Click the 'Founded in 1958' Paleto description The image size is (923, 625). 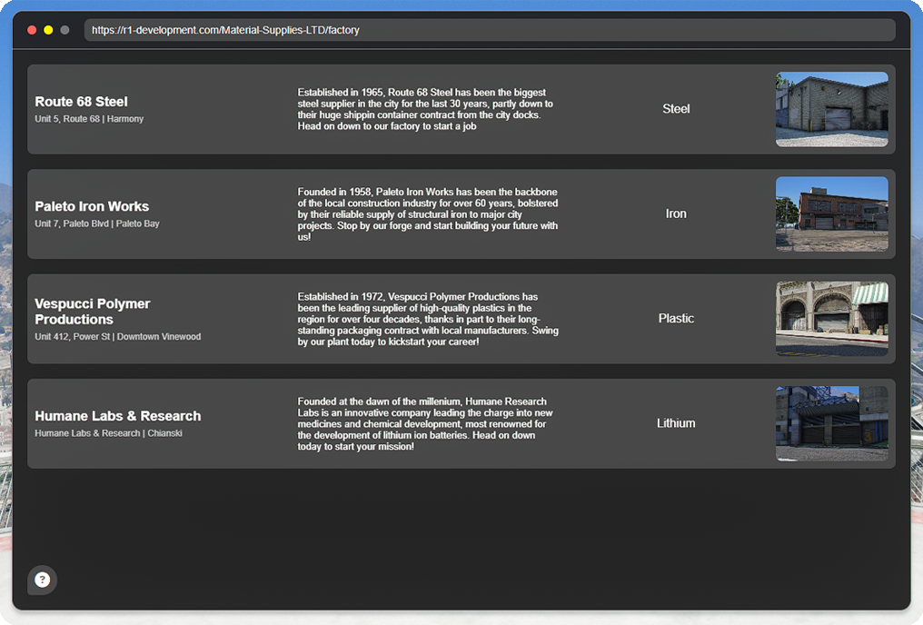(428, 214)
